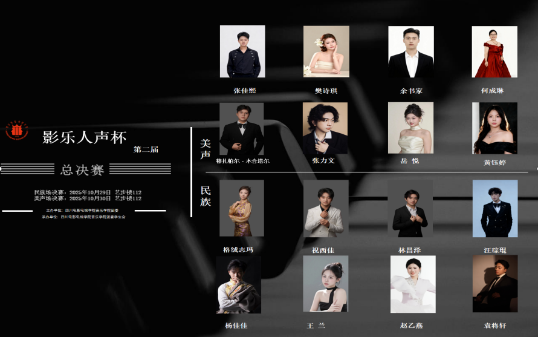Open 黄钰婷's portrait thumbnail
Image resolution: width=538 pixels, height=337 pixels.
click(x=494, y=128)
